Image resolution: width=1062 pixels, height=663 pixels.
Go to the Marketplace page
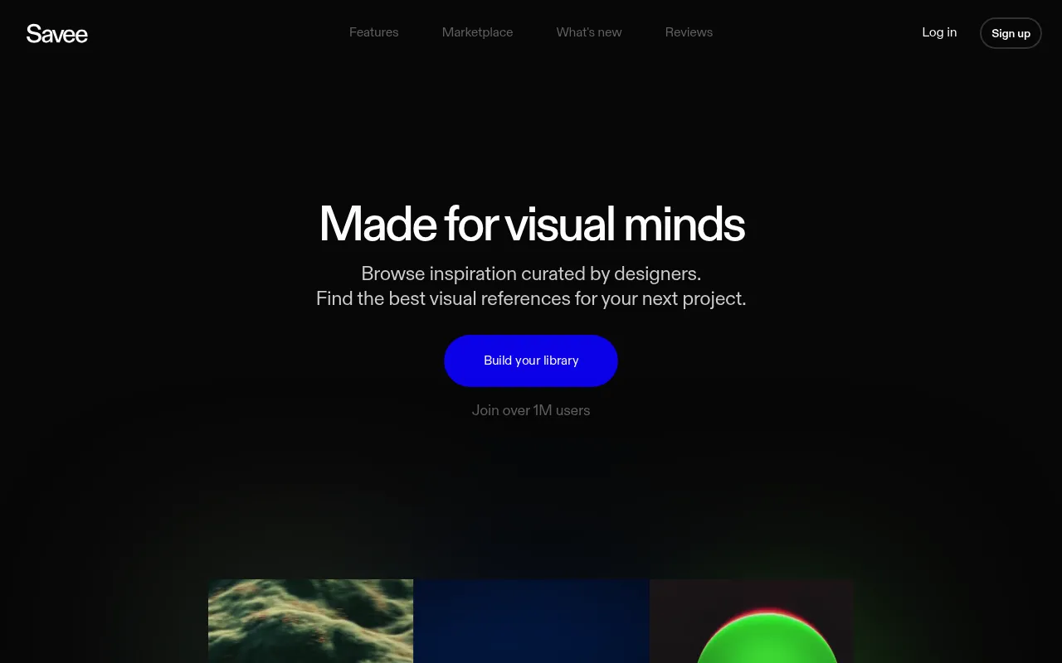click(x=478, y=32)
